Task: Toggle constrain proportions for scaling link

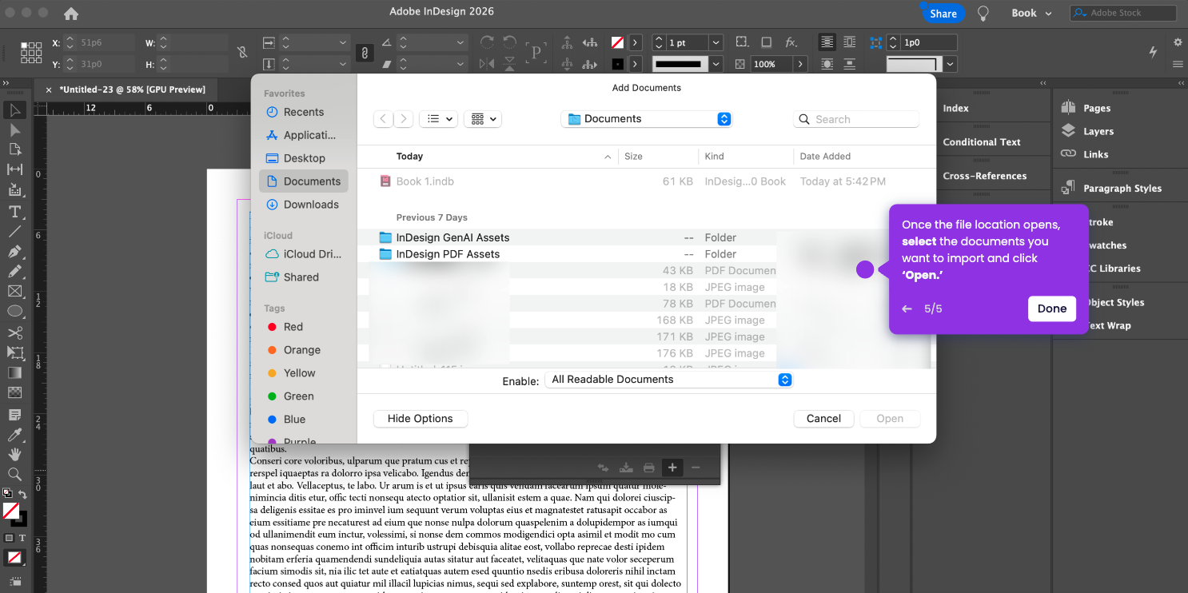Action: pos(364,53)
